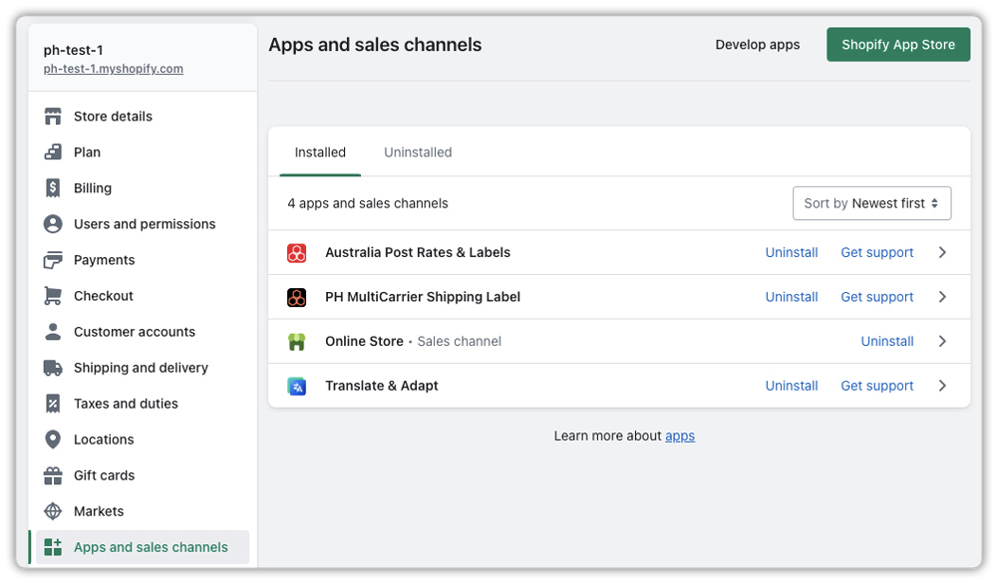Click the Locations pin icon
The height and width of the screenshot is (583, 997).
(x=53, y=439)
